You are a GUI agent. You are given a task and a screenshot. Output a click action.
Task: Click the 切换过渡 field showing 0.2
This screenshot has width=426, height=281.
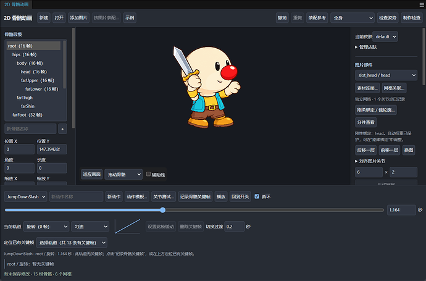(x=235, y=227)
